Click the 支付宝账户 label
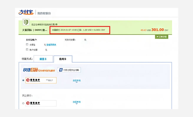 click(31, 40)
